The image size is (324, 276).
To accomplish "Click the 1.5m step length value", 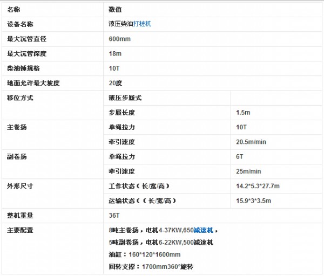I will coord(243,113).
